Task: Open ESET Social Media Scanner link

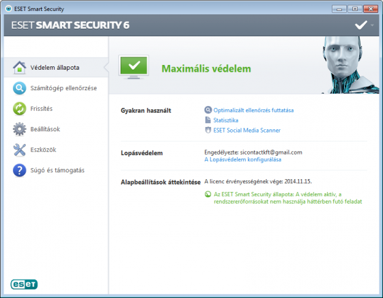Action: click(x=247, y=131)
